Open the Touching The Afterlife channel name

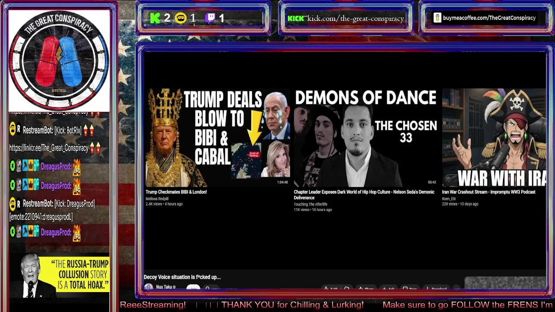(x=310, y=204)
